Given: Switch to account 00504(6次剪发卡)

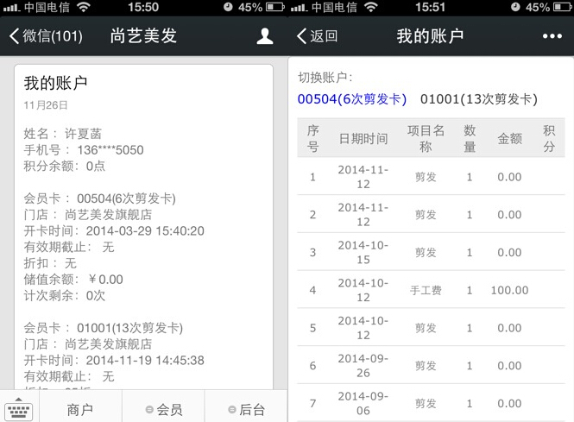Looking at the screenshot, I should pyautogui.click(x=352, y=99).
